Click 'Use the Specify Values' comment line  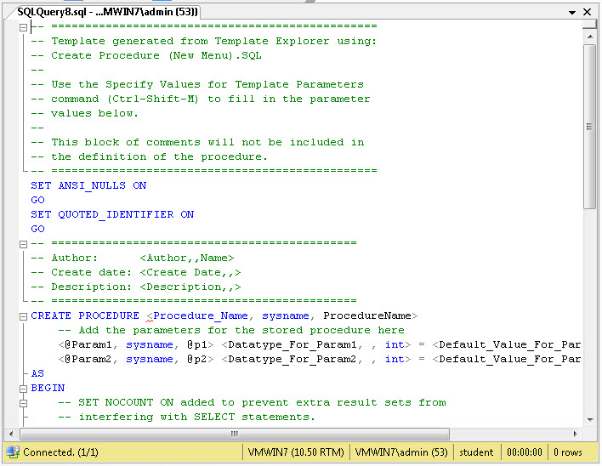click(197, 84)
